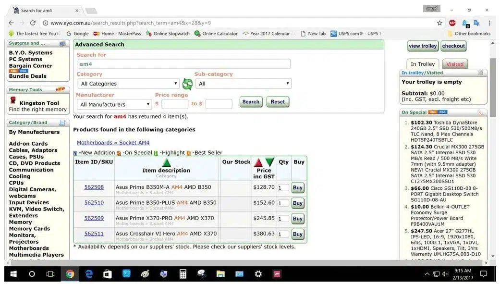Open the Action Center notification icon
The width and height of the screenshot is (500, 284).
pyautogui.click(x=483, y=274)
